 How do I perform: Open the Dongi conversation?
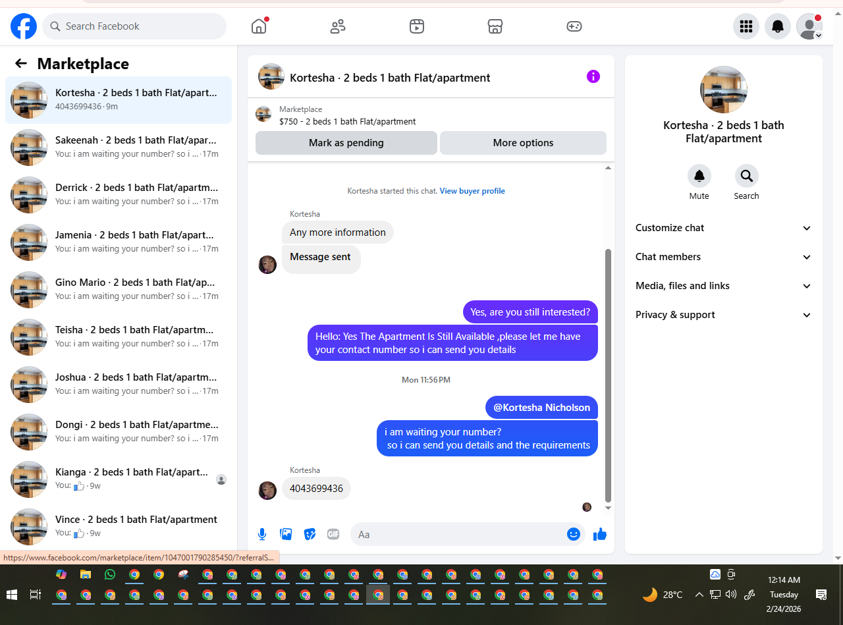119,432
